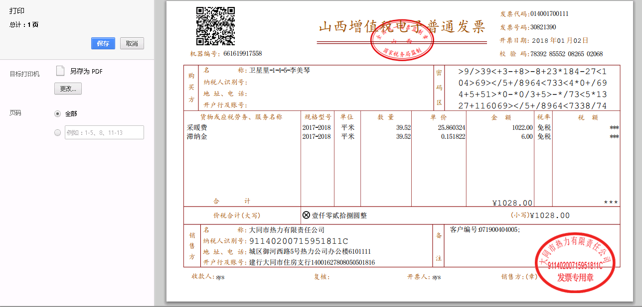
Task: Click invoice number 30821390
Action: pos(543,27)
